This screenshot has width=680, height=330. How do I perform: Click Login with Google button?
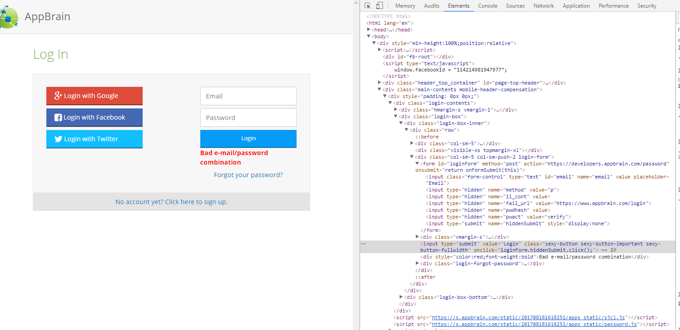click(x=95, y=96)
